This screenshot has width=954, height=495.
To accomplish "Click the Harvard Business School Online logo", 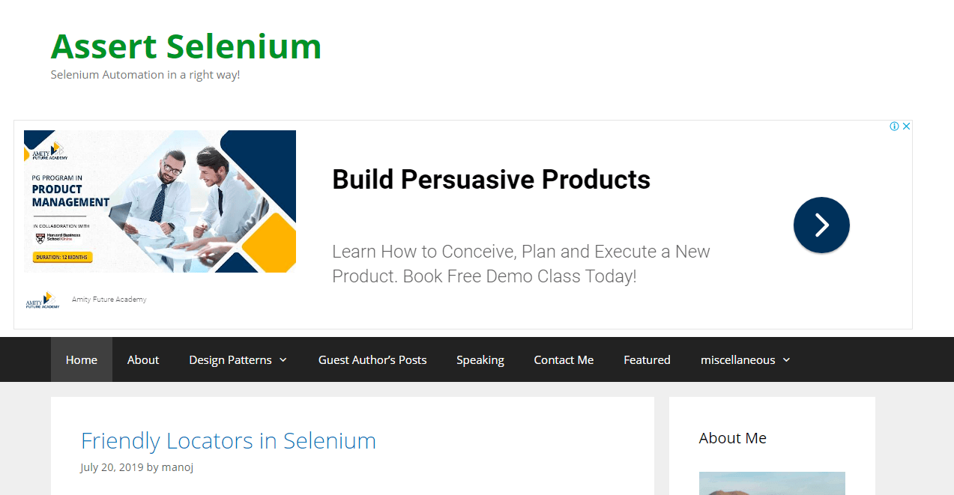I will [x=56, y=237].
